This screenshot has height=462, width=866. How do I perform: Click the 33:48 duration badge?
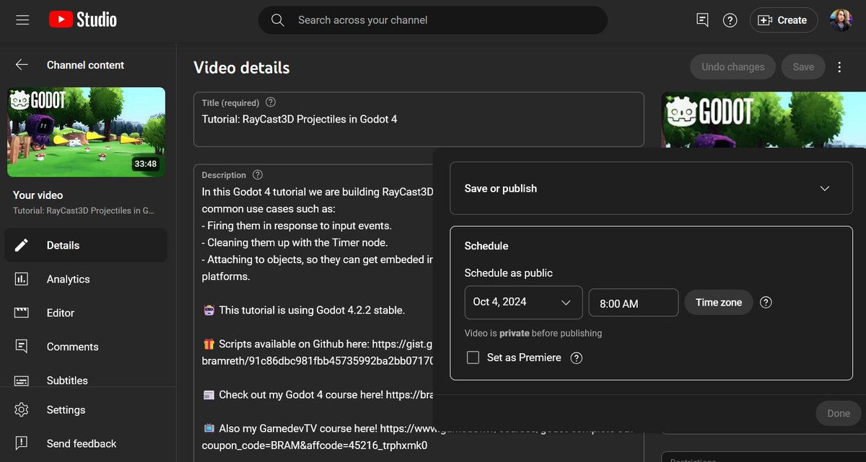pyautogui.click(x=145, y=164)
